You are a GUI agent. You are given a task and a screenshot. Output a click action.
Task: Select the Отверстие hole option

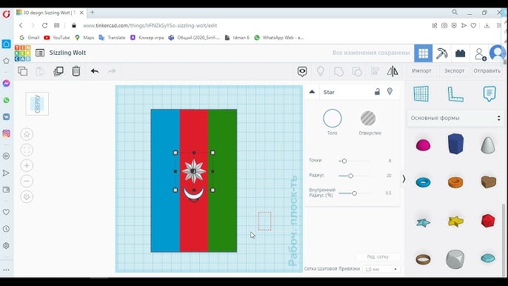point(370,122)
